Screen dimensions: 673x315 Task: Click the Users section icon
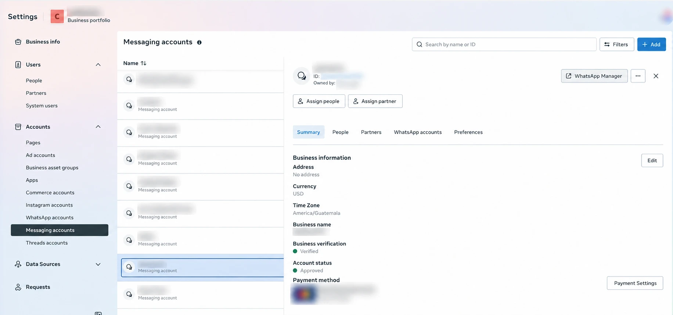tap(18, 65)
